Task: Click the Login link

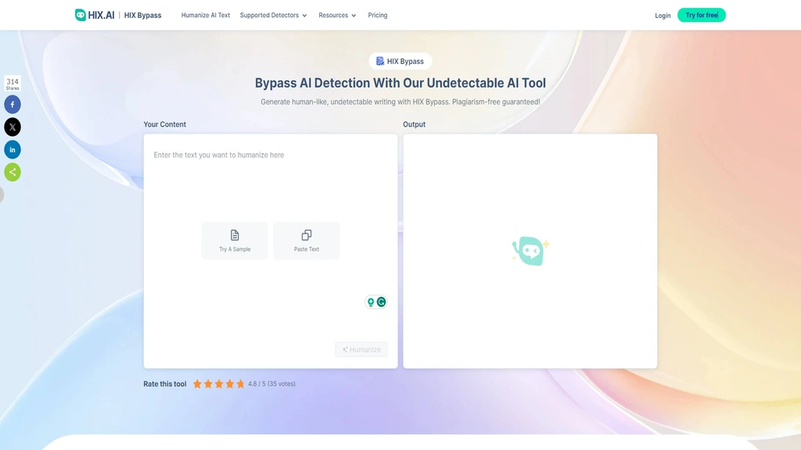Action: pyautogui.click(x=663, y=16)
